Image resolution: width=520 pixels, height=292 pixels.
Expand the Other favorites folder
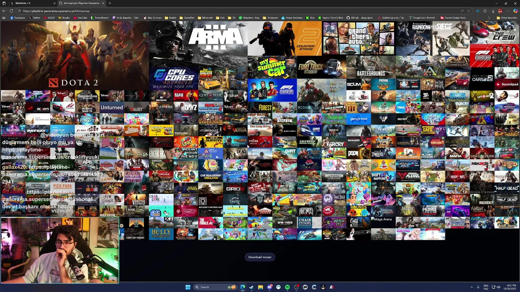tap(507, 18)
